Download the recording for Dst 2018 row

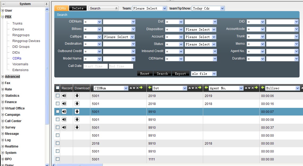tap(77, 104)
